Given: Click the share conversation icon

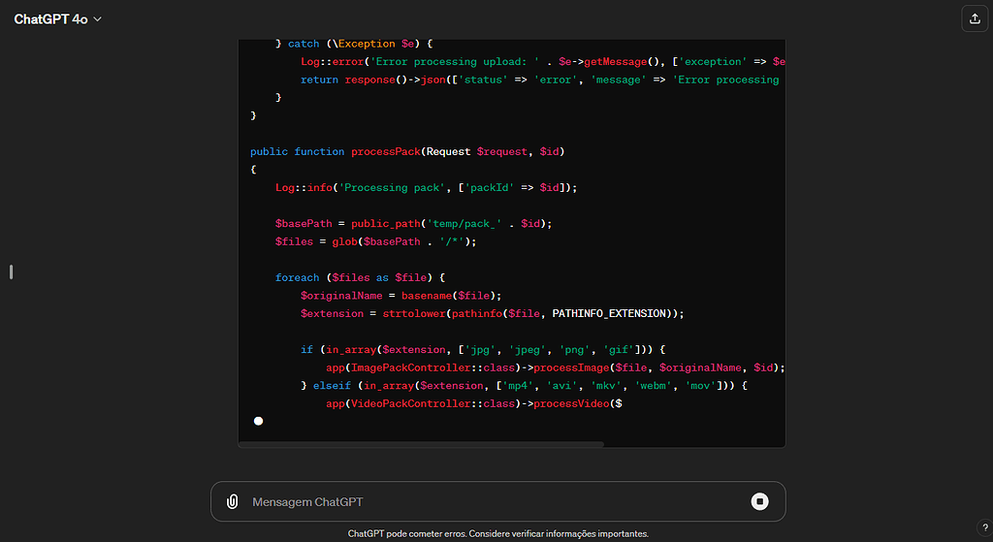Looking at the screenshot, I should pos(973,18).
